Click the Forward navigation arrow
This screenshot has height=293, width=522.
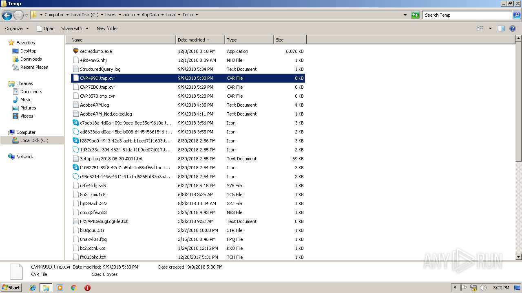tap(18, 15)
